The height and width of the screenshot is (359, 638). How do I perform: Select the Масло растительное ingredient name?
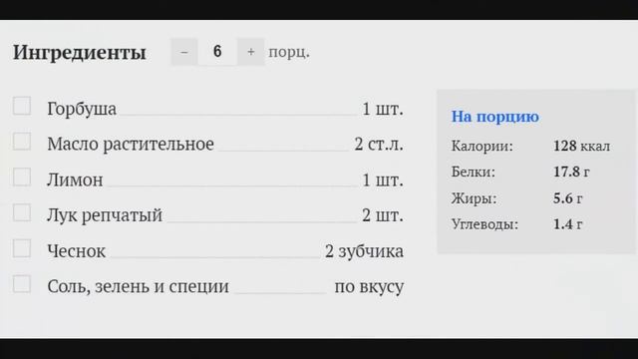131,144
